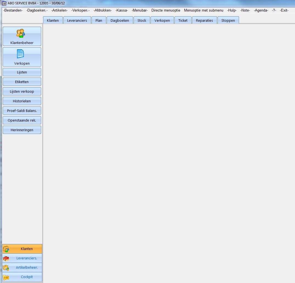Switch to the Reparaties tab
The height and width of the screenshot is (283, 295).
204,20
